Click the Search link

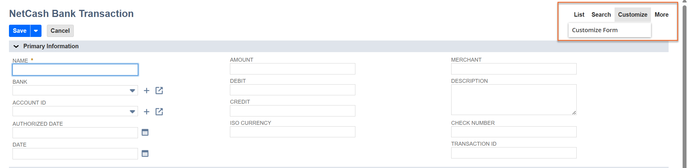601,15
